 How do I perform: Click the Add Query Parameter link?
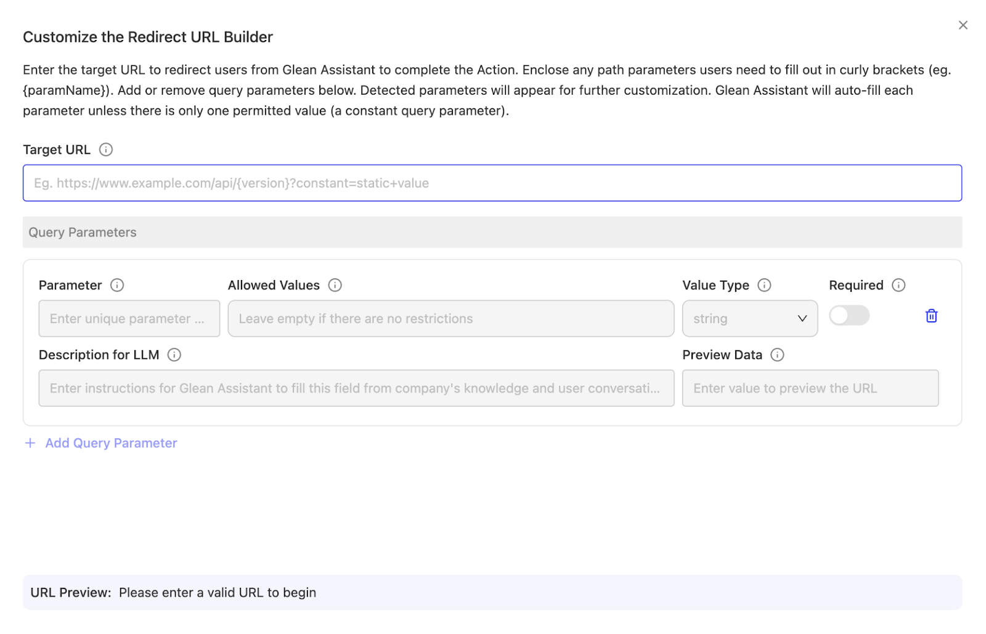point(110,443)
